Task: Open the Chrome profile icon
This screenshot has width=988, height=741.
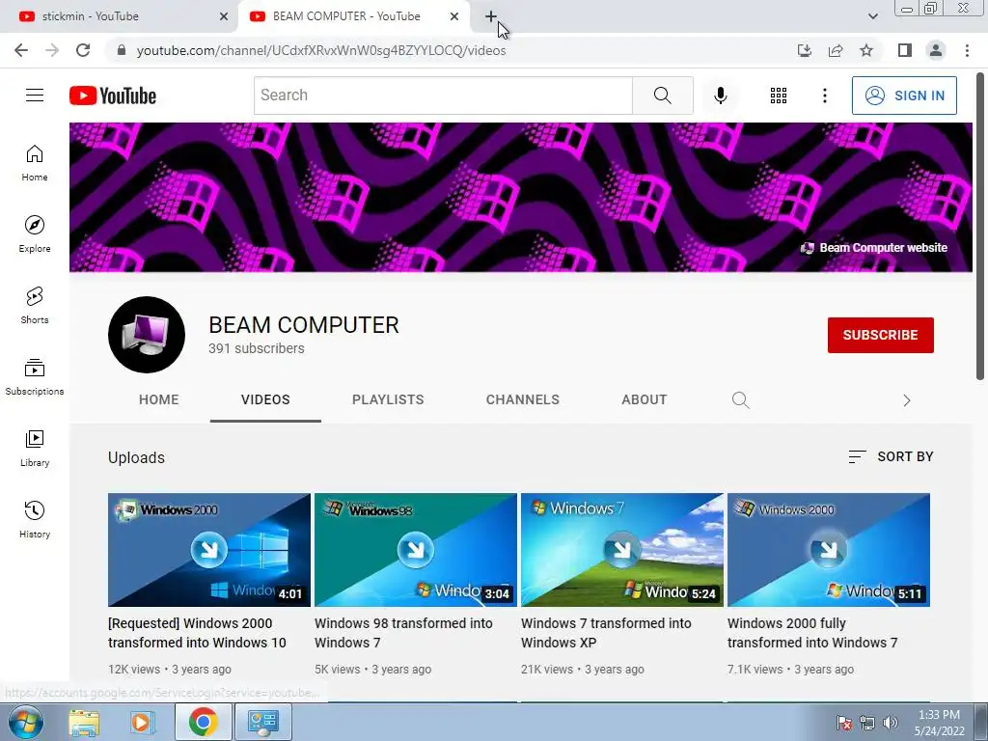Action: coord(936,50)
